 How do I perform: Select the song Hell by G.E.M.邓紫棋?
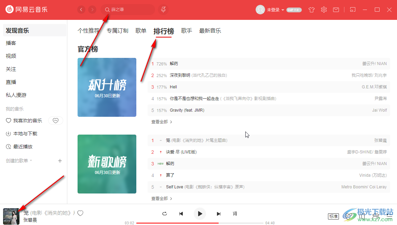[174, 87]
